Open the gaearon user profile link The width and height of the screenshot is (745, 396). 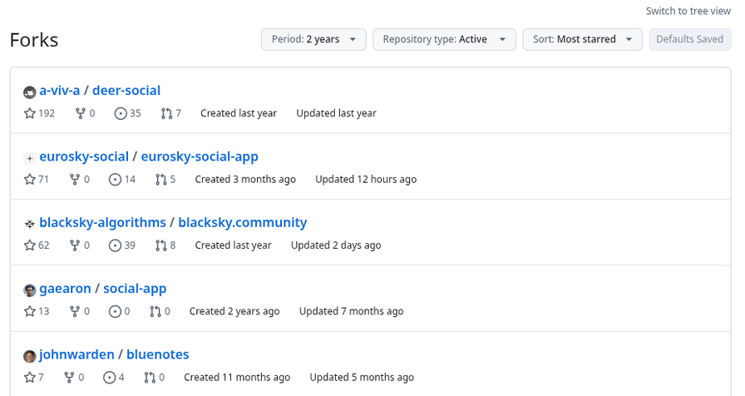pyautogui.click(x=65, y=289)
